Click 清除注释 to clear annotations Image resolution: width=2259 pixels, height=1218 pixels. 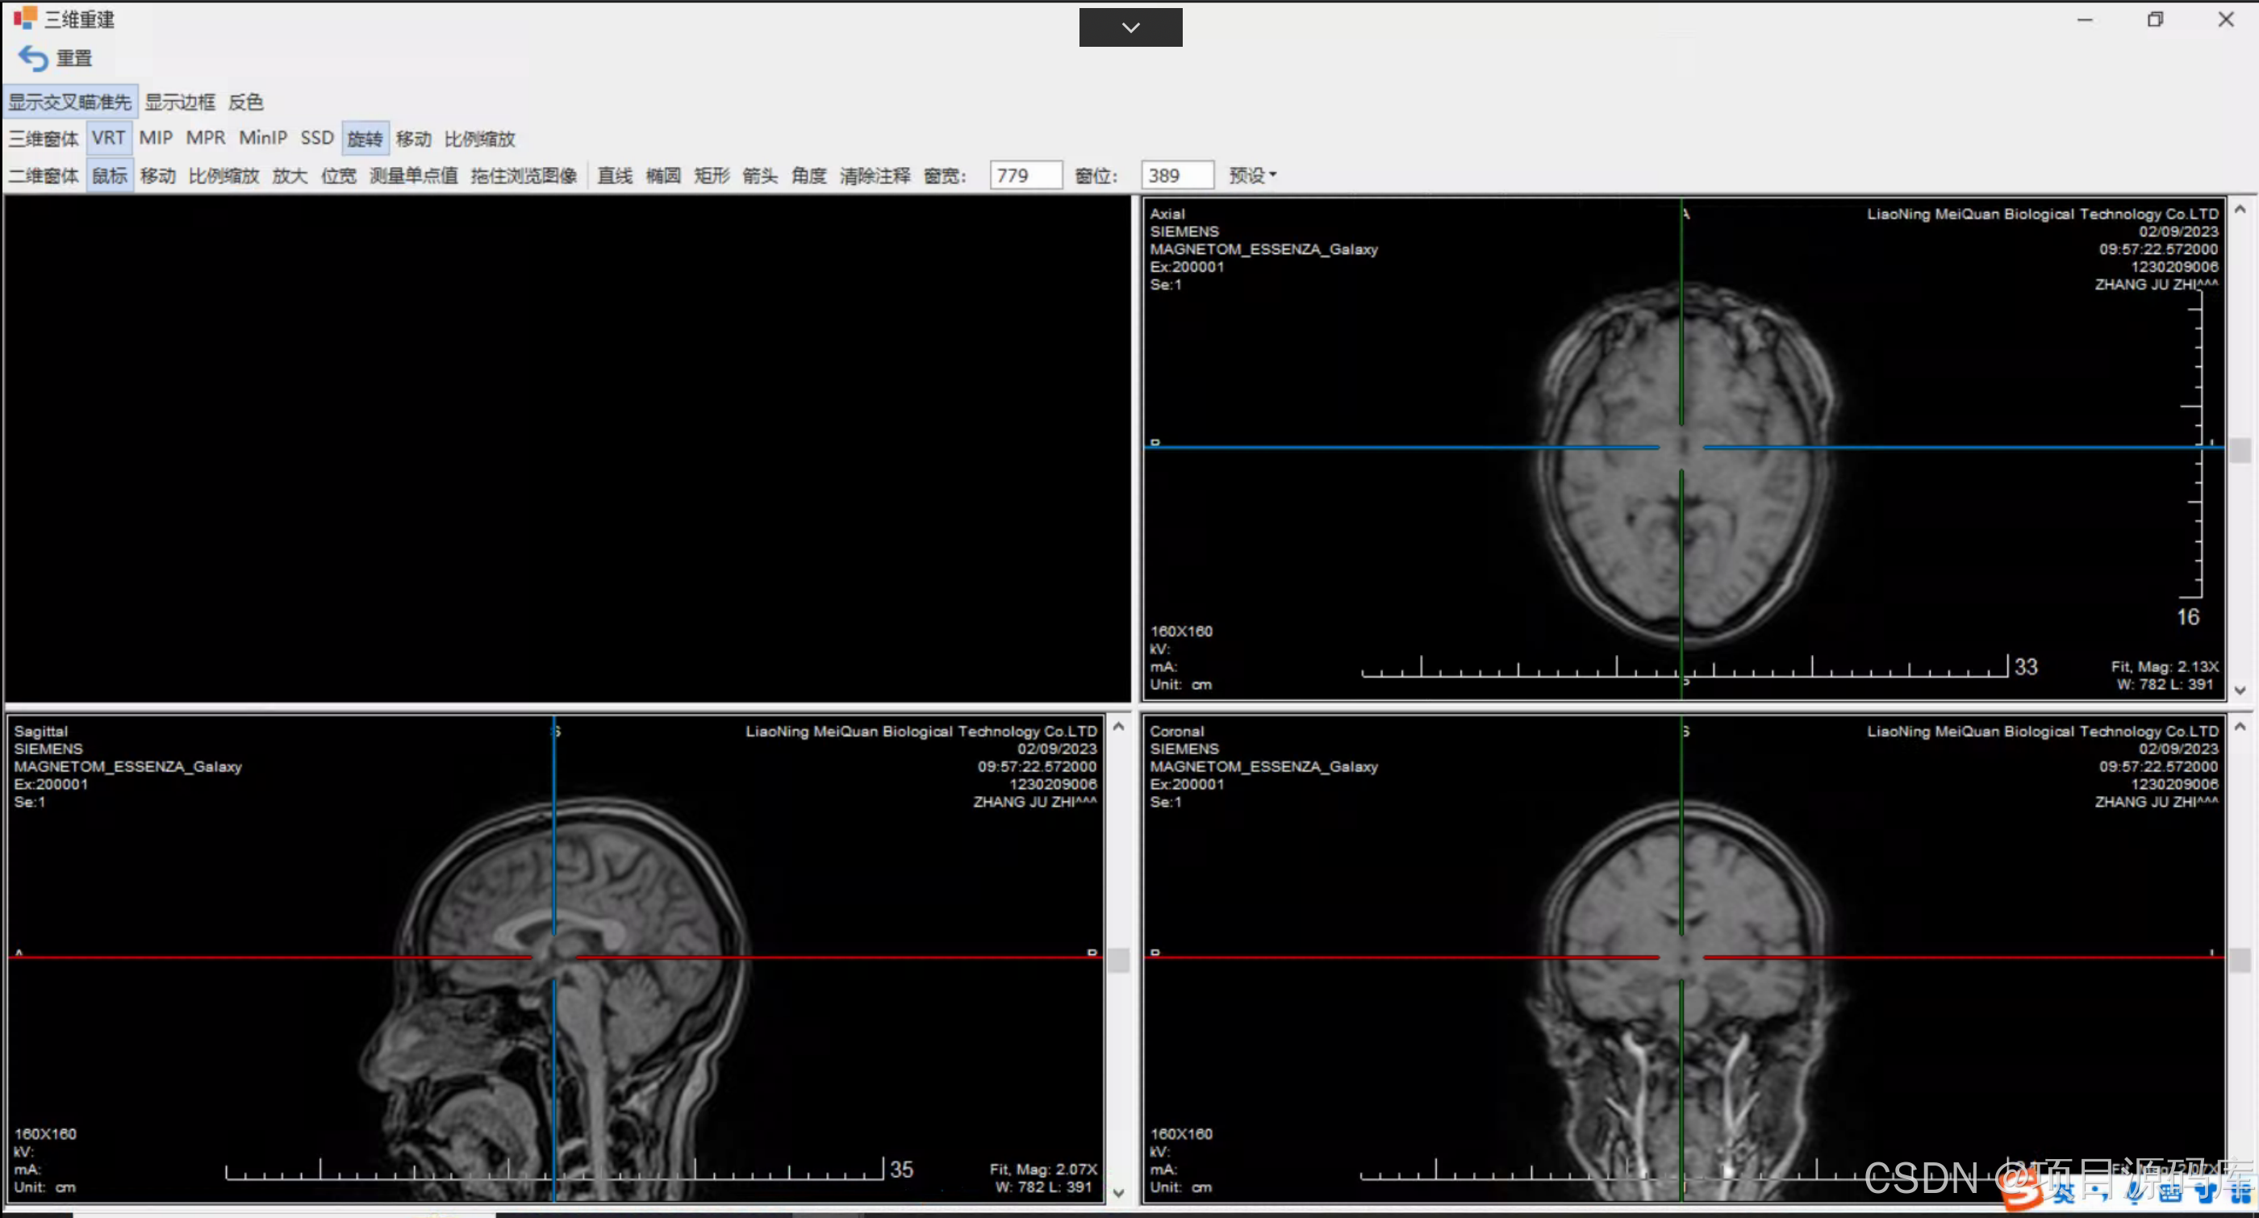click(875, 175)
